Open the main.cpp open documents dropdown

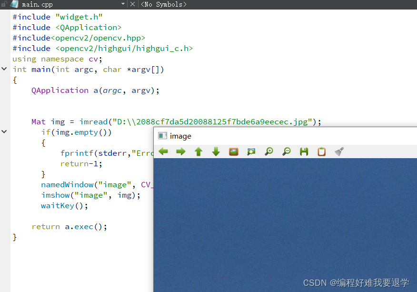tap(123, 4)
